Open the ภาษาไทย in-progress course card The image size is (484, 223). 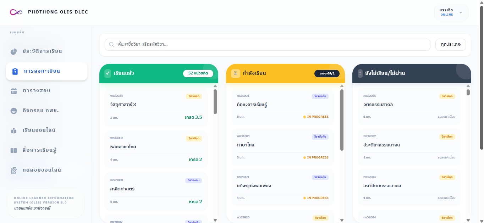coord(283,147)
